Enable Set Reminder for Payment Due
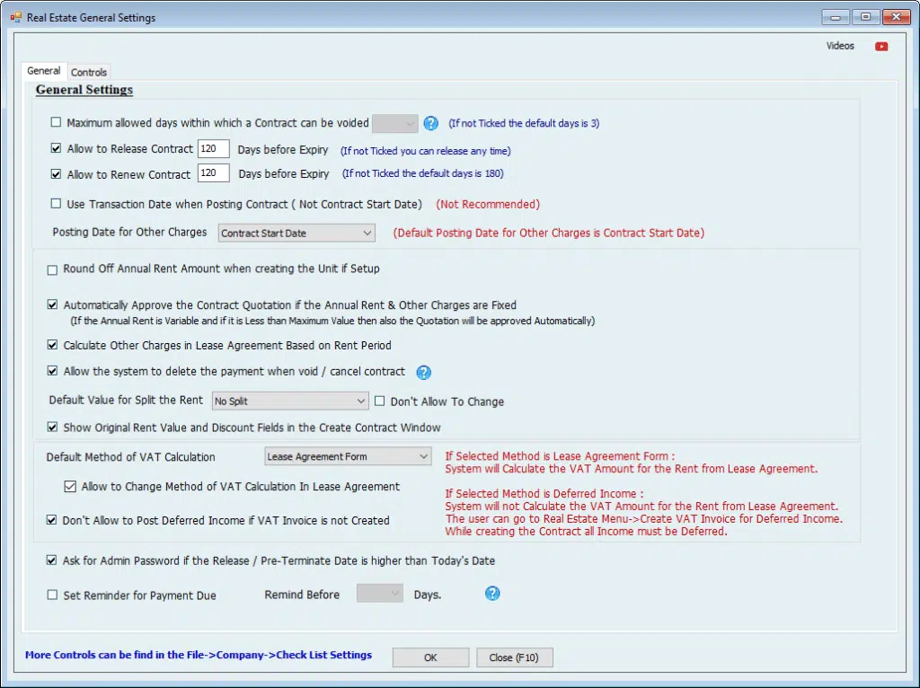Viewport: 920px width, 688px height. pos(53,595)
